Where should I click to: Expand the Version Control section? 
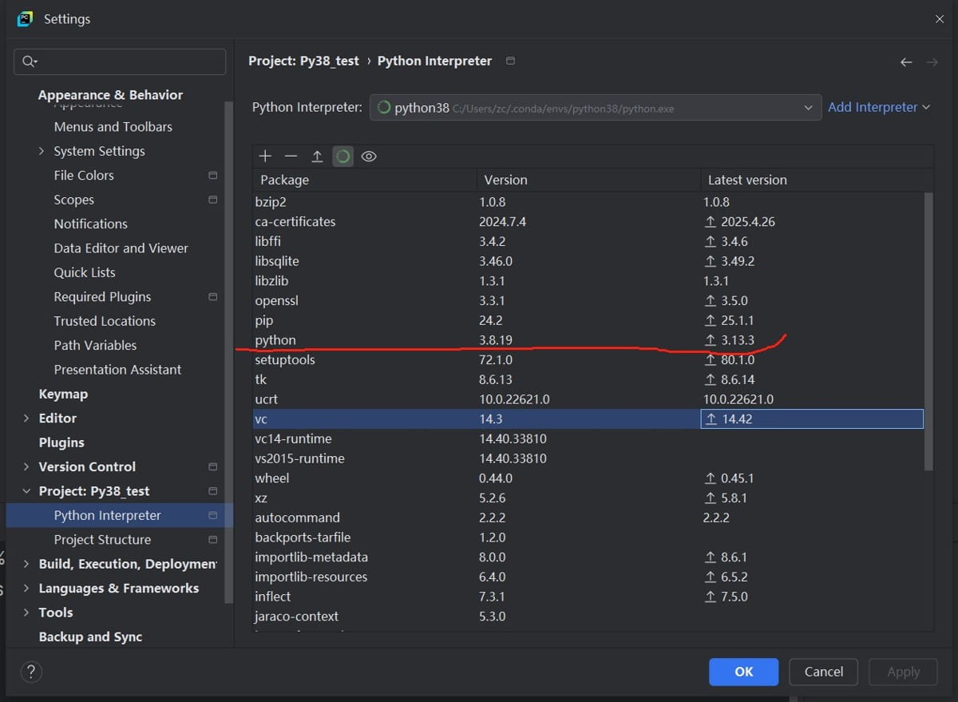tap(26, 467)
